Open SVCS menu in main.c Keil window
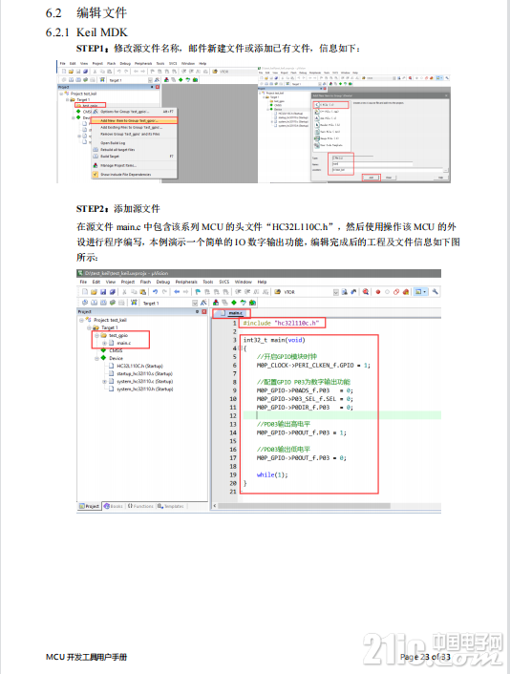This screenshot has width=510, height=674. coord(224,282)
